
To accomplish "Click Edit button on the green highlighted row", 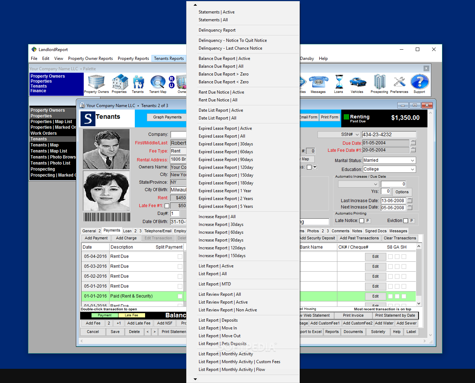I will point(375,296).
